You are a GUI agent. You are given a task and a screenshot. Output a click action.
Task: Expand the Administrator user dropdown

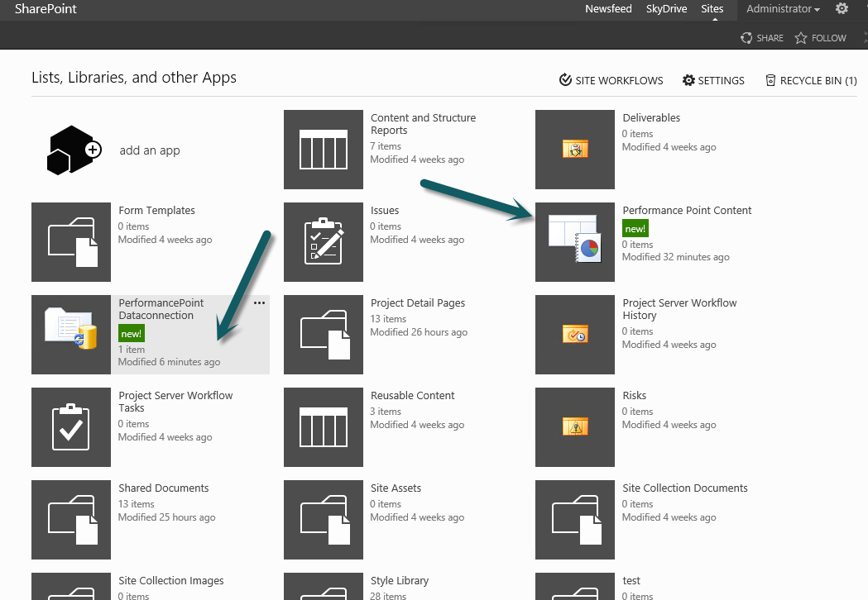coord(783,9)
